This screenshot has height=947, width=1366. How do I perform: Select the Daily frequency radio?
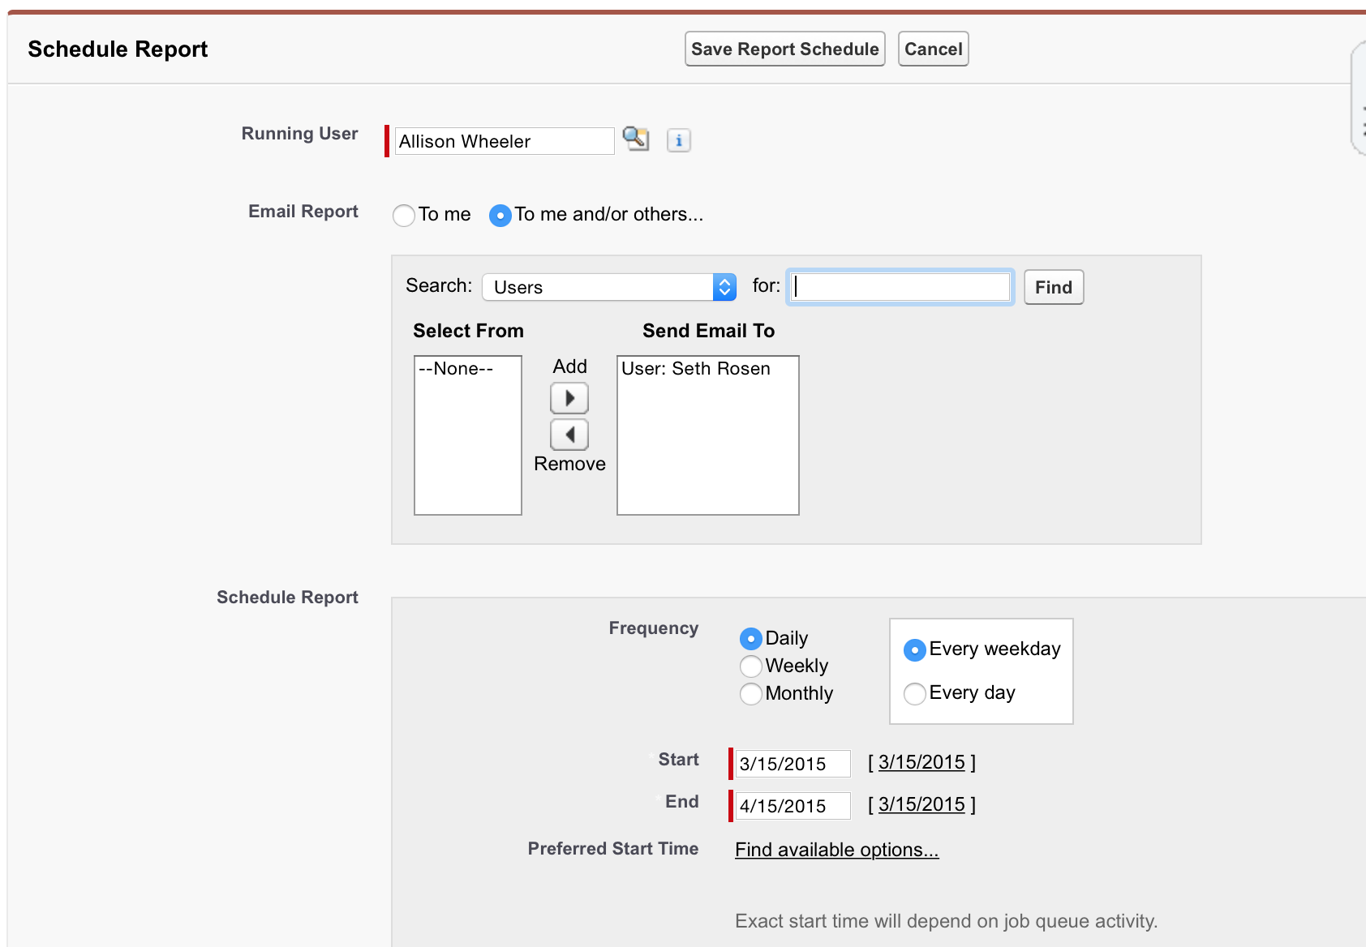pyautogui.click(x=751, y=639)
